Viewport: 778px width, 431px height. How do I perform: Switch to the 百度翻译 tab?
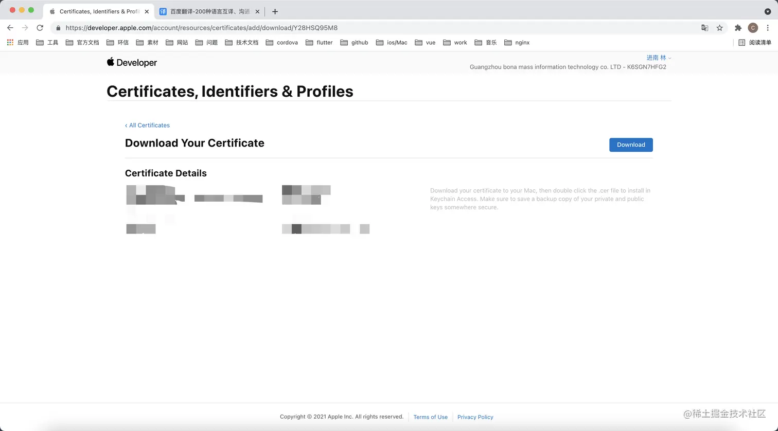pos(210,11)
